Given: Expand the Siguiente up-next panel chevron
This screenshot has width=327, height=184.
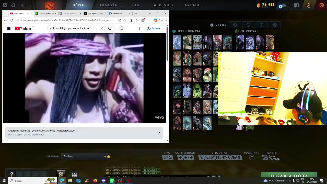Looking at the screenshot, I should tap(159, 133).
